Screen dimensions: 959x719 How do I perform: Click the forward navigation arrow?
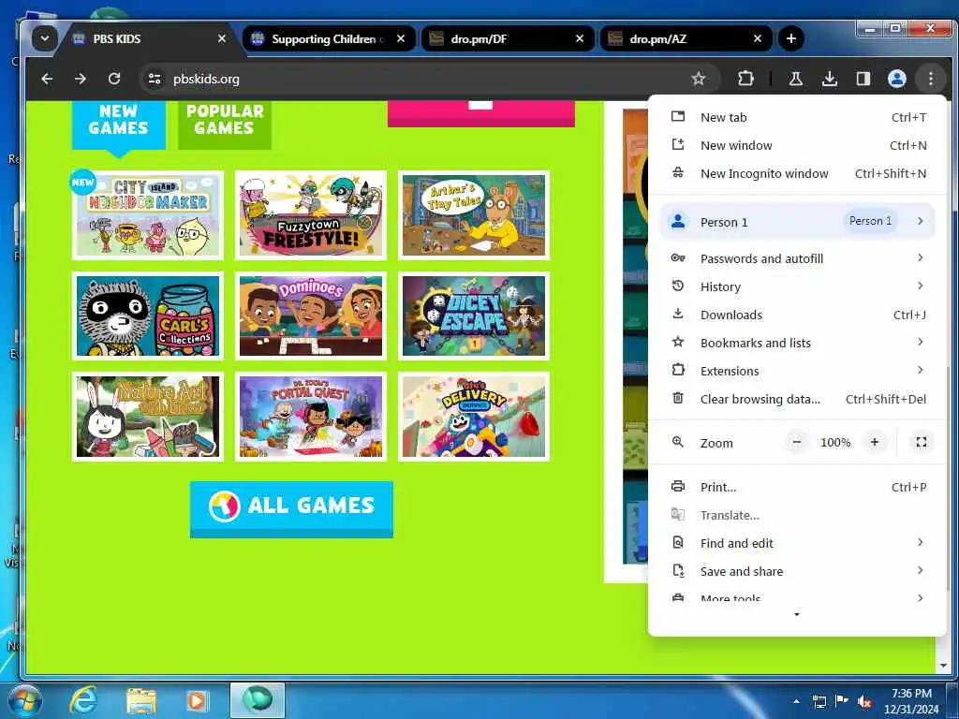click(x=81, y=79)
